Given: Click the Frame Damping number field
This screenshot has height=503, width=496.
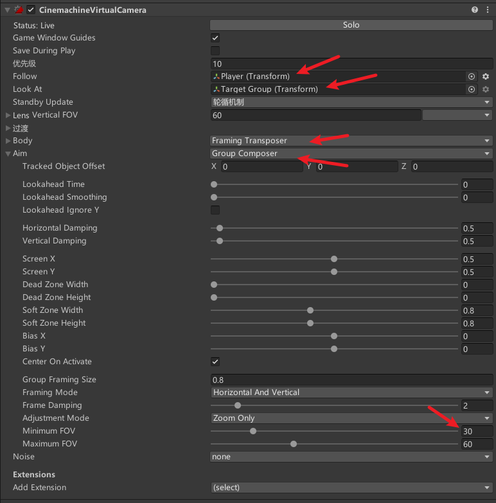Looking at the screenshot, I should pyautogui.click(x=477, y=405).
